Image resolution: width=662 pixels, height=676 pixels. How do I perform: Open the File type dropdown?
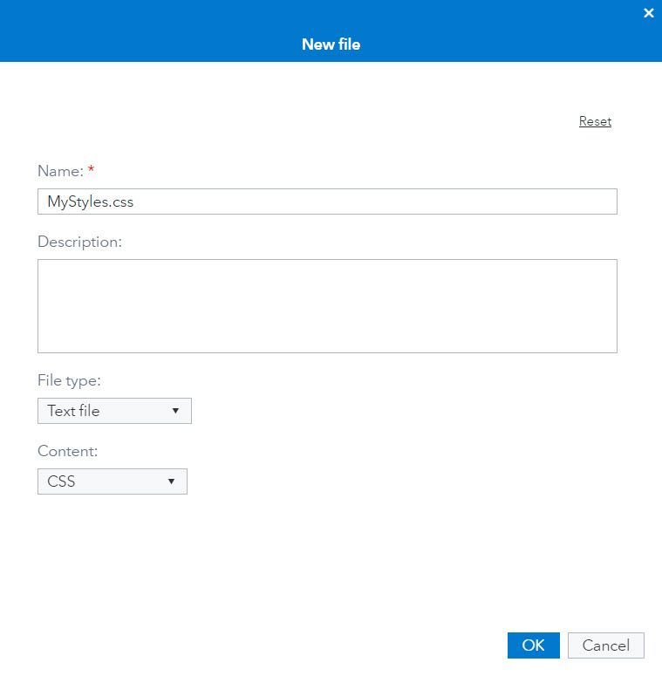[x=114, y=411]
